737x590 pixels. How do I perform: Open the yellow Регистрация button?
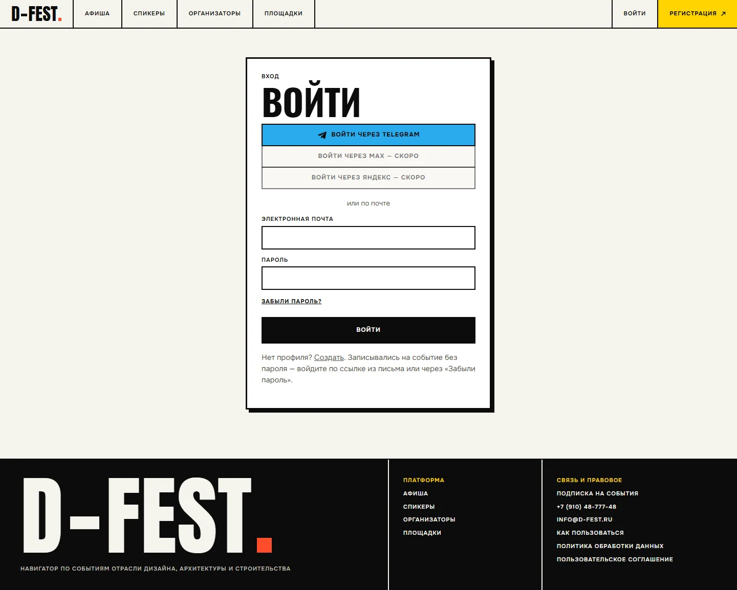698,14
